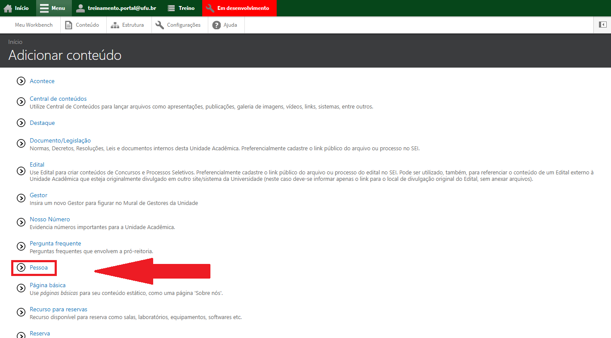Select the Pessoa content type link

39,268
